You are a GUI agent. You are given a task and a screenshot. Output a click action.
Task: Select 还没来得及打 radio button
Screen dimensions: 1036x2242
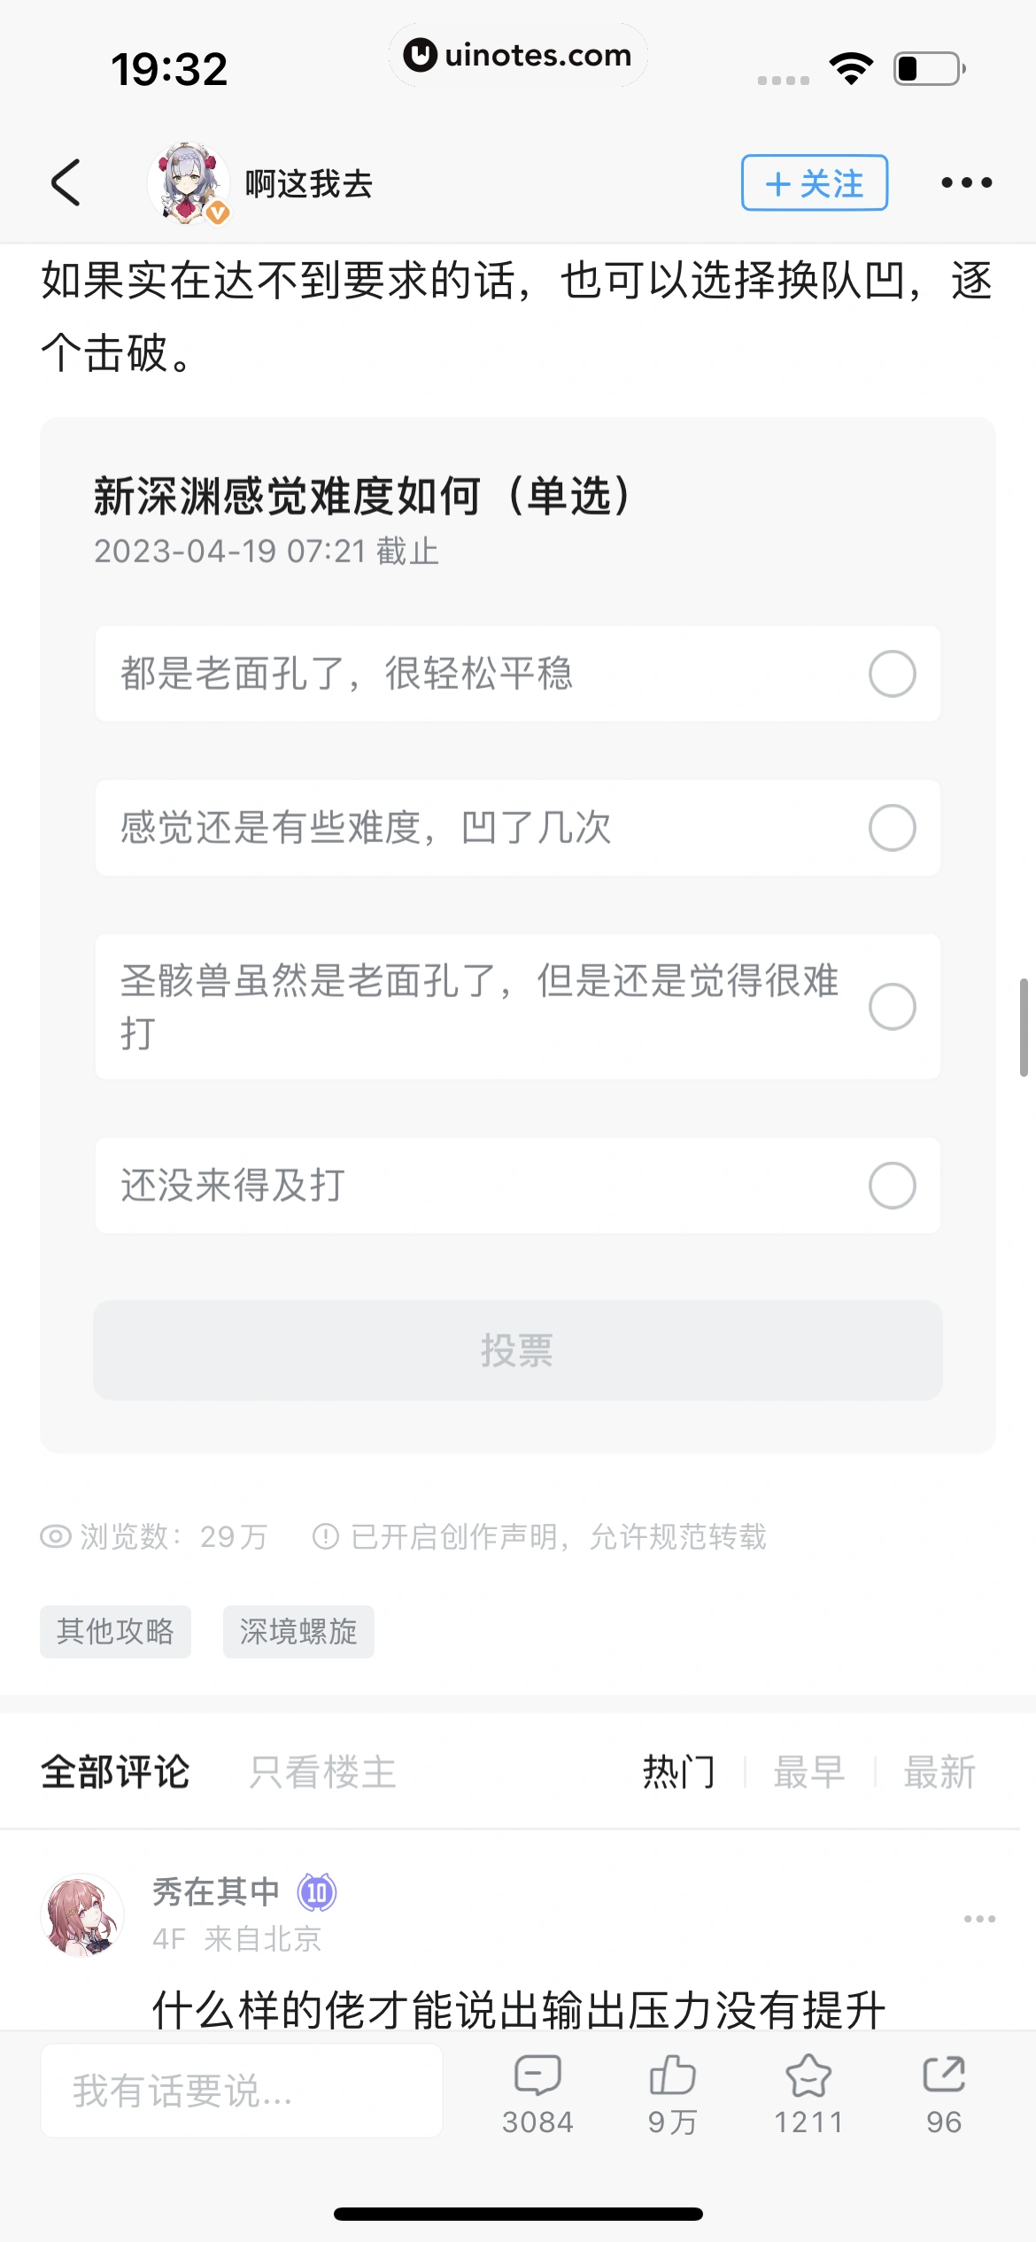pyautogui.click(x=892, y=1186)
